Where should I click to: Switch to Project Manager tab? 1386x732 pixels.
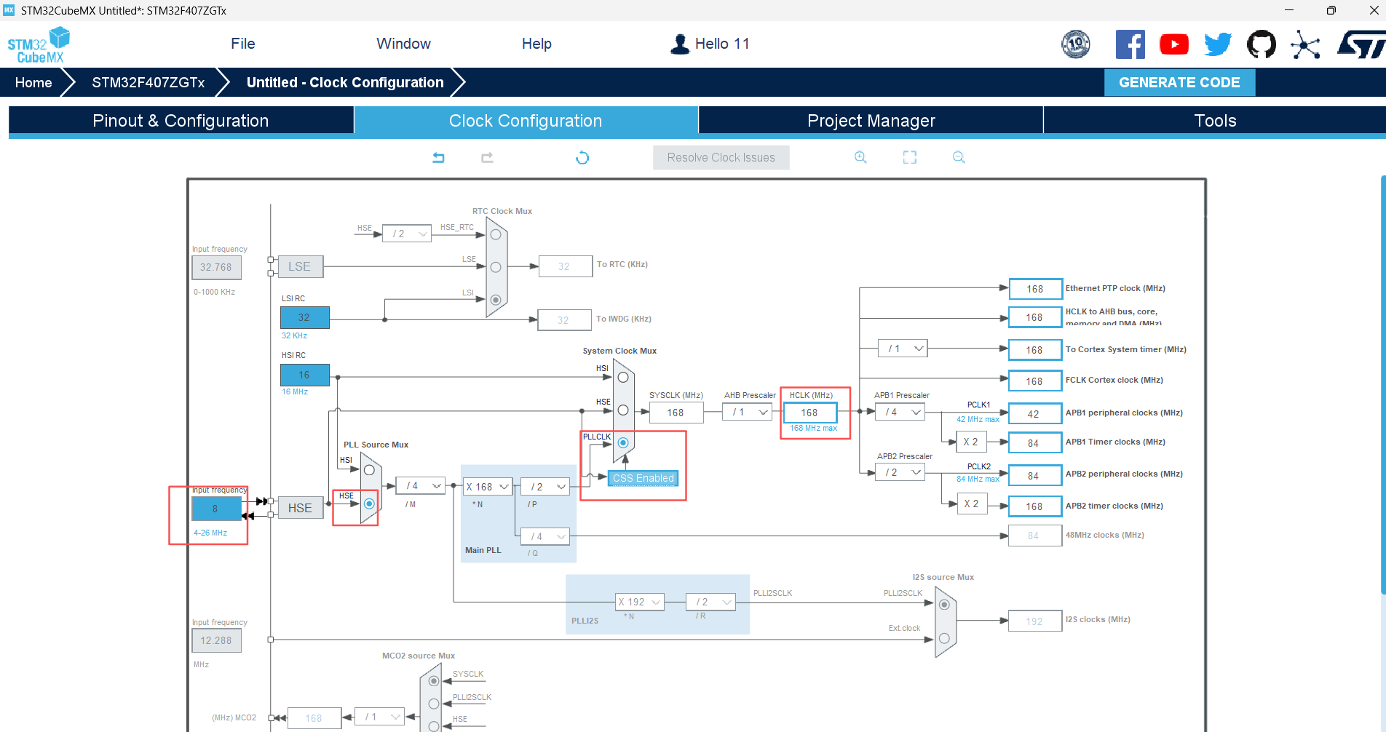tap(871, 121)
